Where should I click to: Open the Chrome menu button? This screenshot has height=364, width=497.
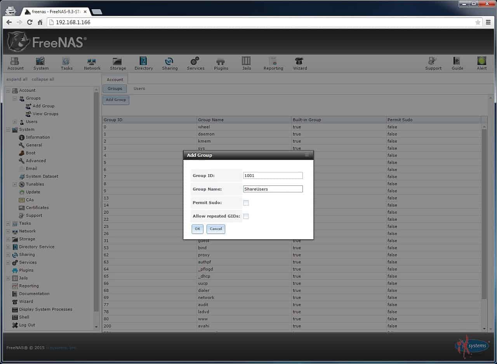[488, 22]
